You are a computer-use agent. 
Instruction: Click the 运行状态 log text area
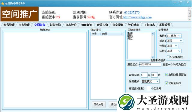45,70
